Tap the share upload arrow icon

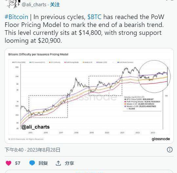click(58, 163)
